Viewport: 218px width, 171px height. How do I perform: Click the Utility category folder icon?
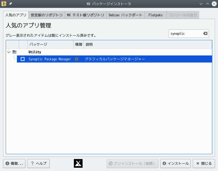[14, 52]
